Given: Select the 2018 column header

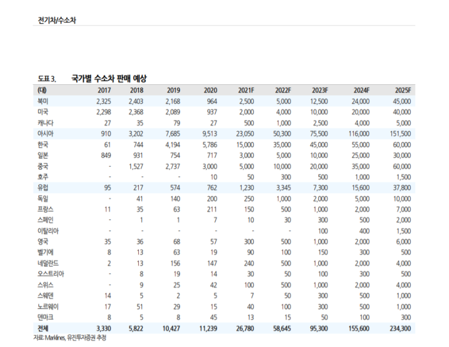Looking at the screenshot, I should point(137,91).
